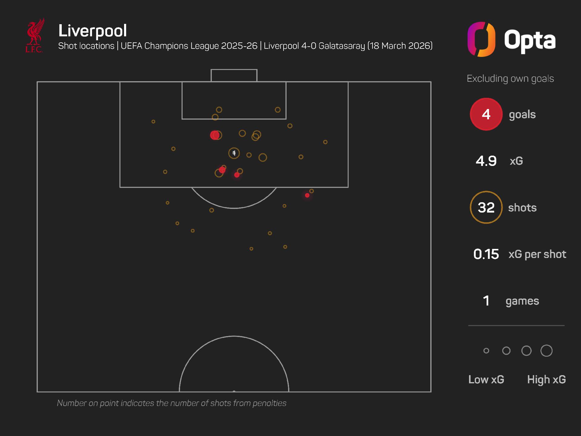Click the centre circle arc at pitch bottom

tap(234, 336)
